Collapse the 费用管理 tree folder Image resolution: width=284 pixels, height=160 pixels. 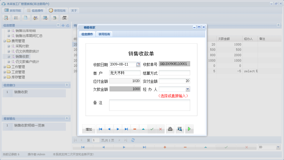[5, 41]
